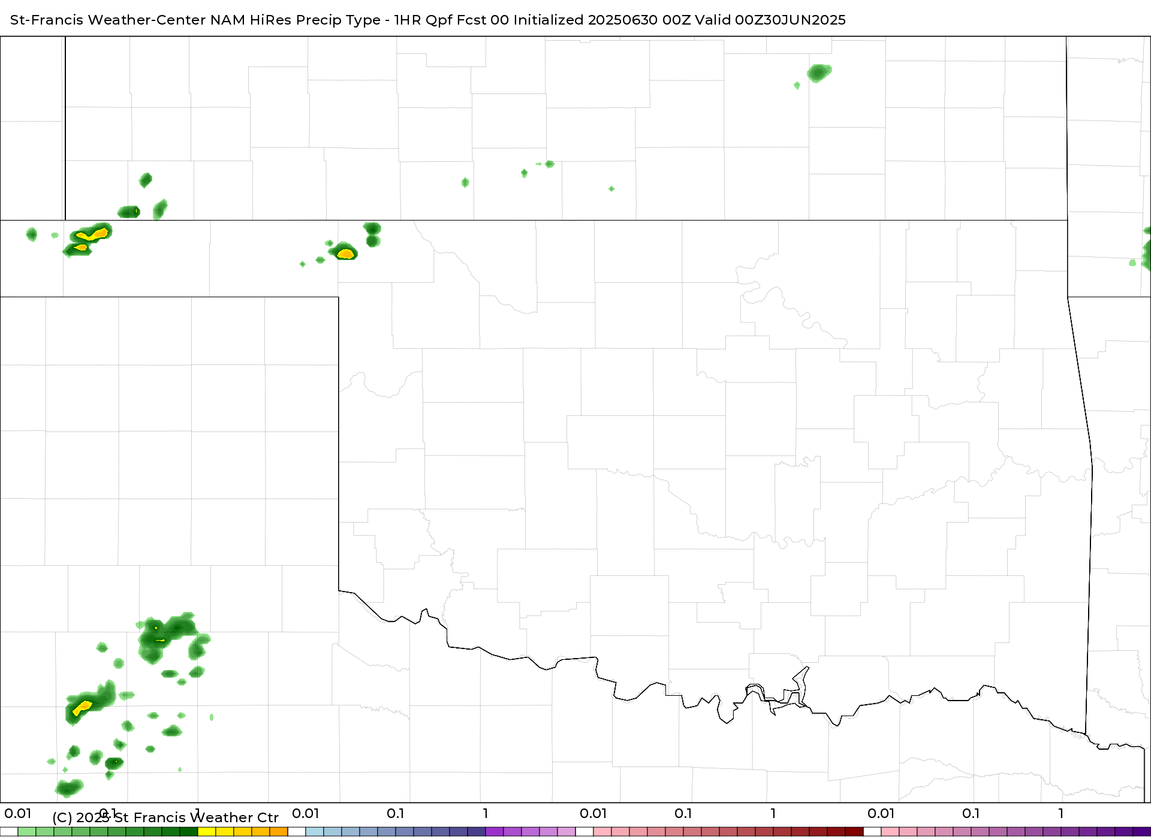Click the 1 label above the red scale
Screen dimensions: 1151x839
773,814
